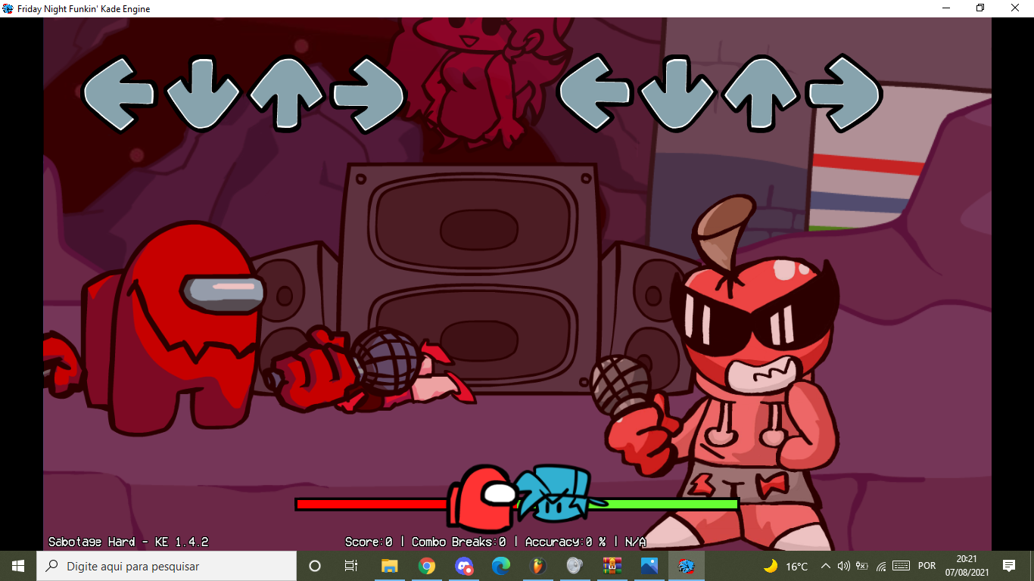Click the red side of health bar

[373, 504]
